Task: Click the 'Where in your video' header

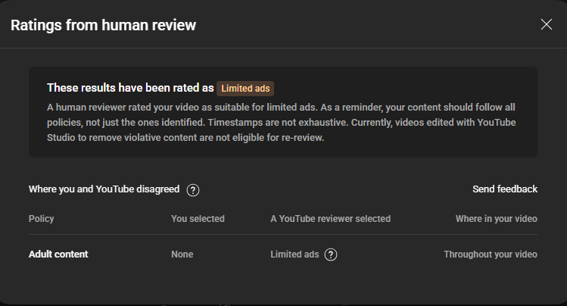Action: (x=496, y=219)
